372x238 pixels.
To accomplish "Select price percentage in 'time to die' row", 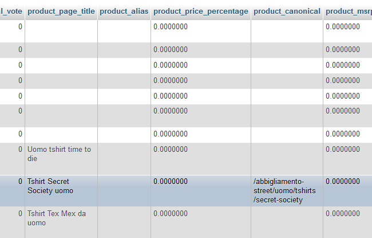I will [171, 150].
